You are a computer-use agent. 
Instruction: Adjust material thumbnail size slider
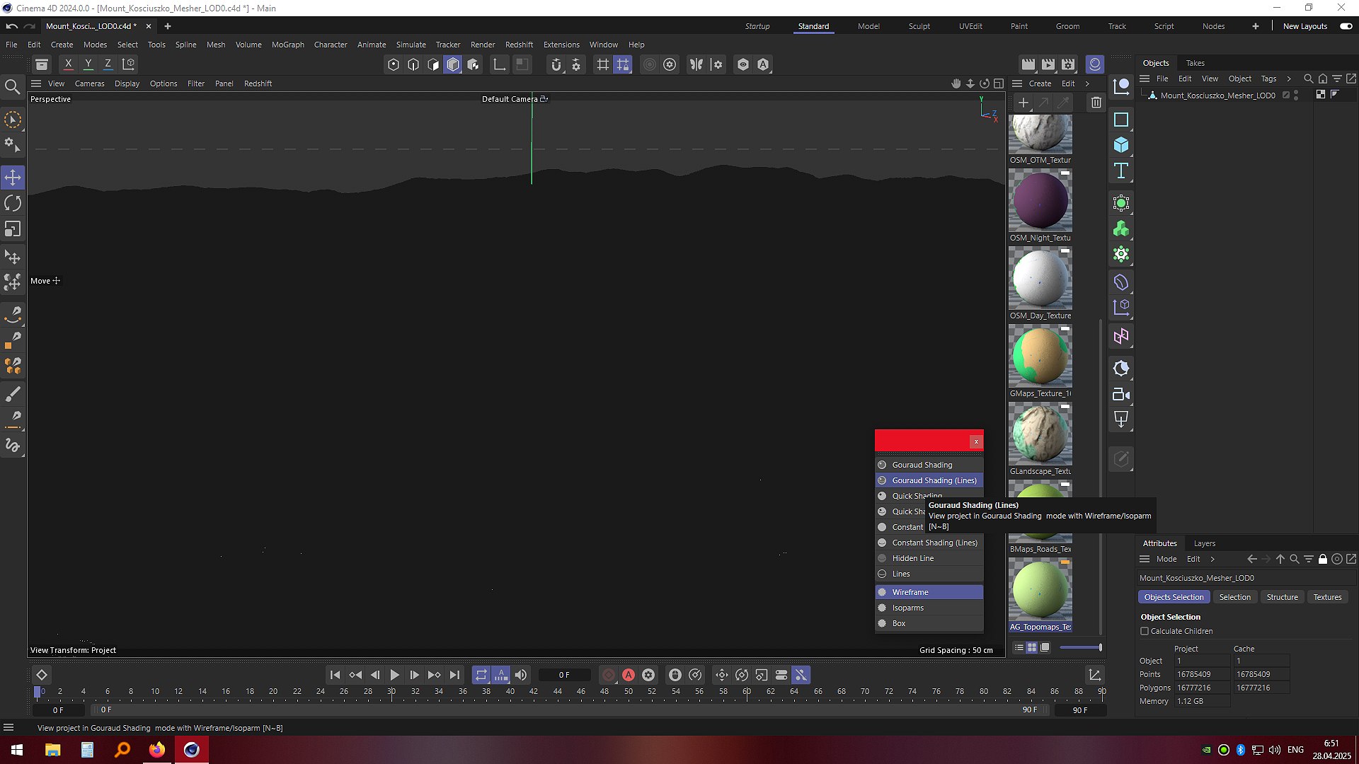[1080, 647]
